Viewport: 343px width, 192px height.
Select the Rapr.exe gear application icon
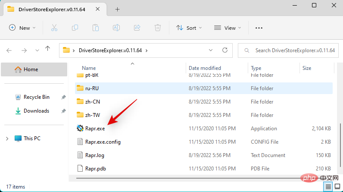point(80,128)
